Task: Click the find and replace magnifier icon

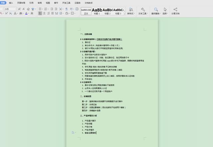Action: click(x=156, y=10)
